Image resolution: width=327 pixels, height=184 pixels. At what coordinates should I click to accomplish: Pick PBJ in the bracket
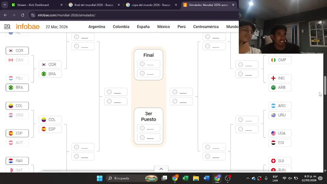click(17, 78)
